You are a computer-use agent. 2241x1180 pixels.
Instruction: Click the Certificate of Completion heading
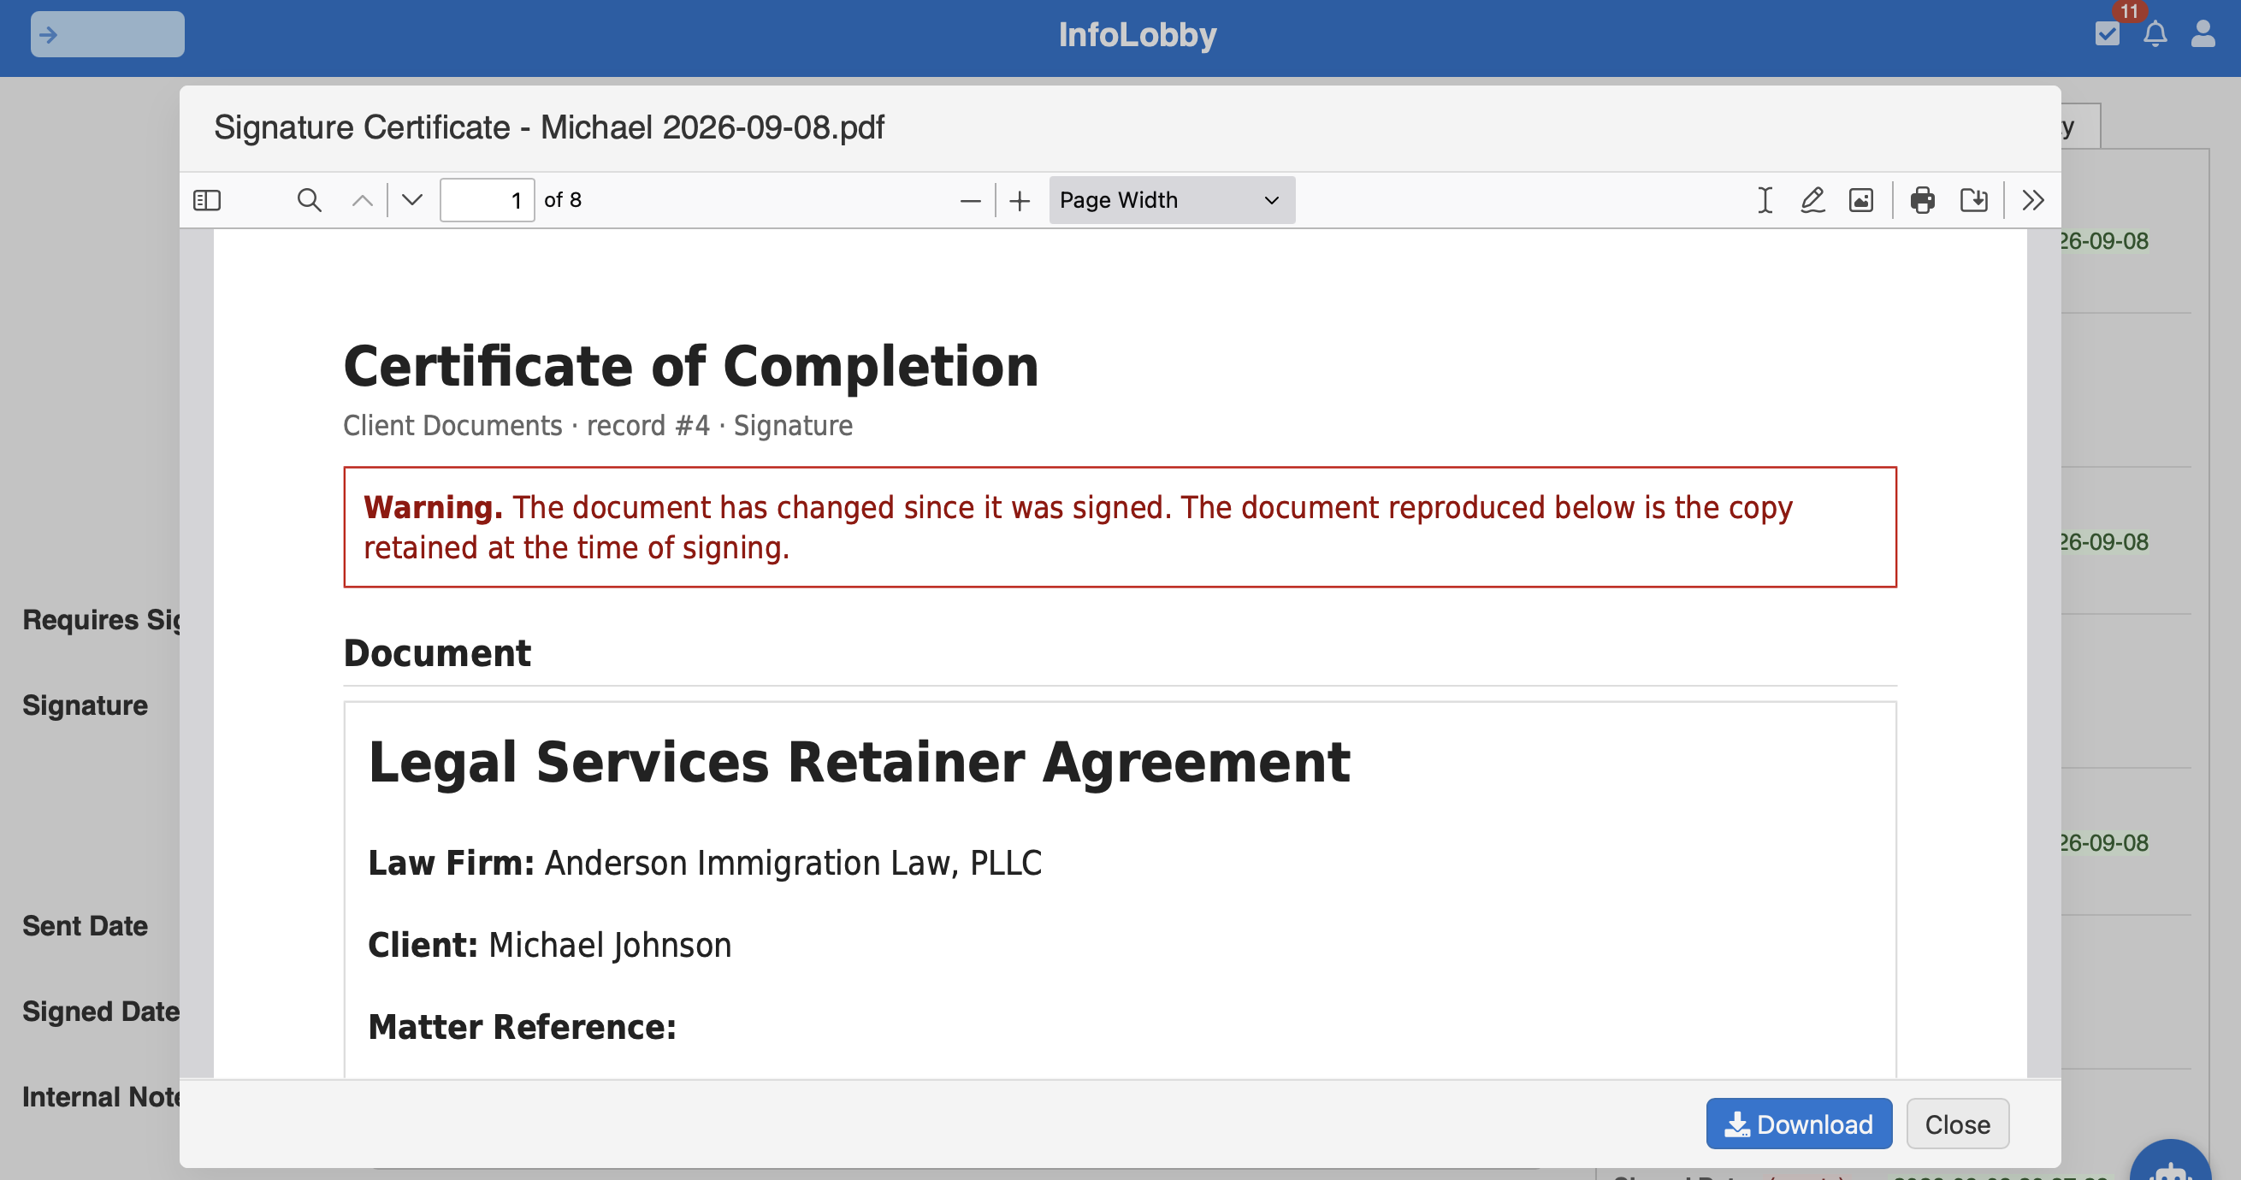tap(691, 365)
